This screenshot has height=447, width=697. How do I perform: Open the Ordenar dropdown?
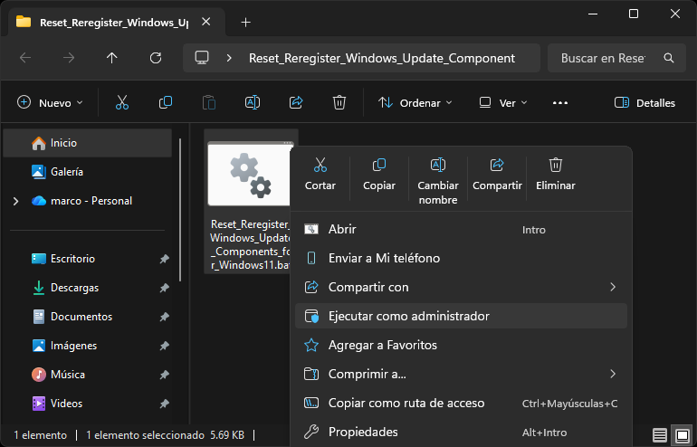click(415, 102)
